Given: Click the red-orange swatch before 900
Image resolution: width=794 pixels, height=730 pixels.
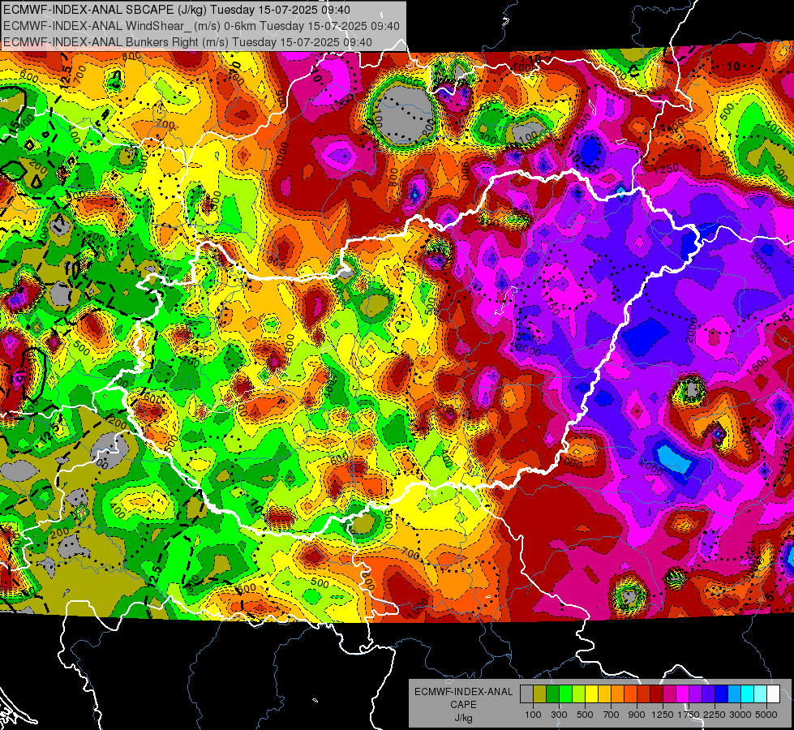Looking at the screenshot, I should click(630, 694).
